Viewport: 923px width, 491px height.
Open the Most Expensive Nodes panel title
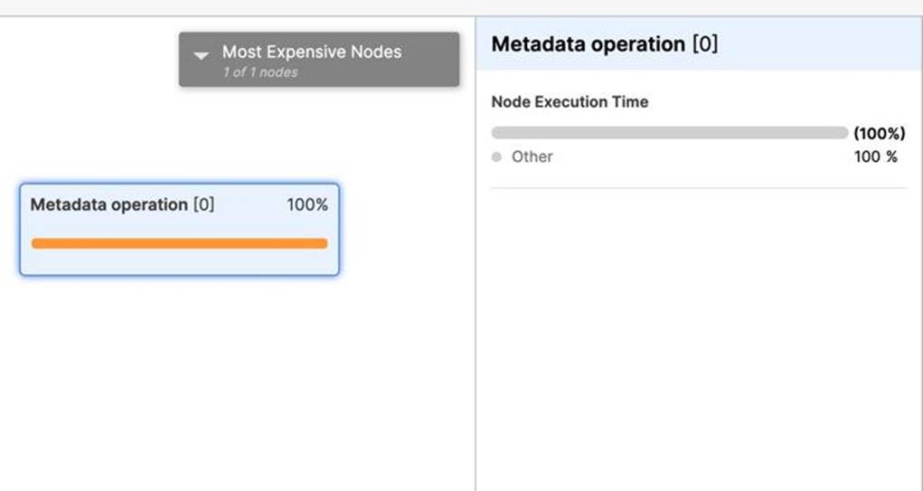click(312, 52)
